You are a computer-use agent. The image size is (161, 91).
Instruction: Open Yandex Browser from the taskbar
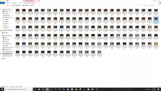72,89
